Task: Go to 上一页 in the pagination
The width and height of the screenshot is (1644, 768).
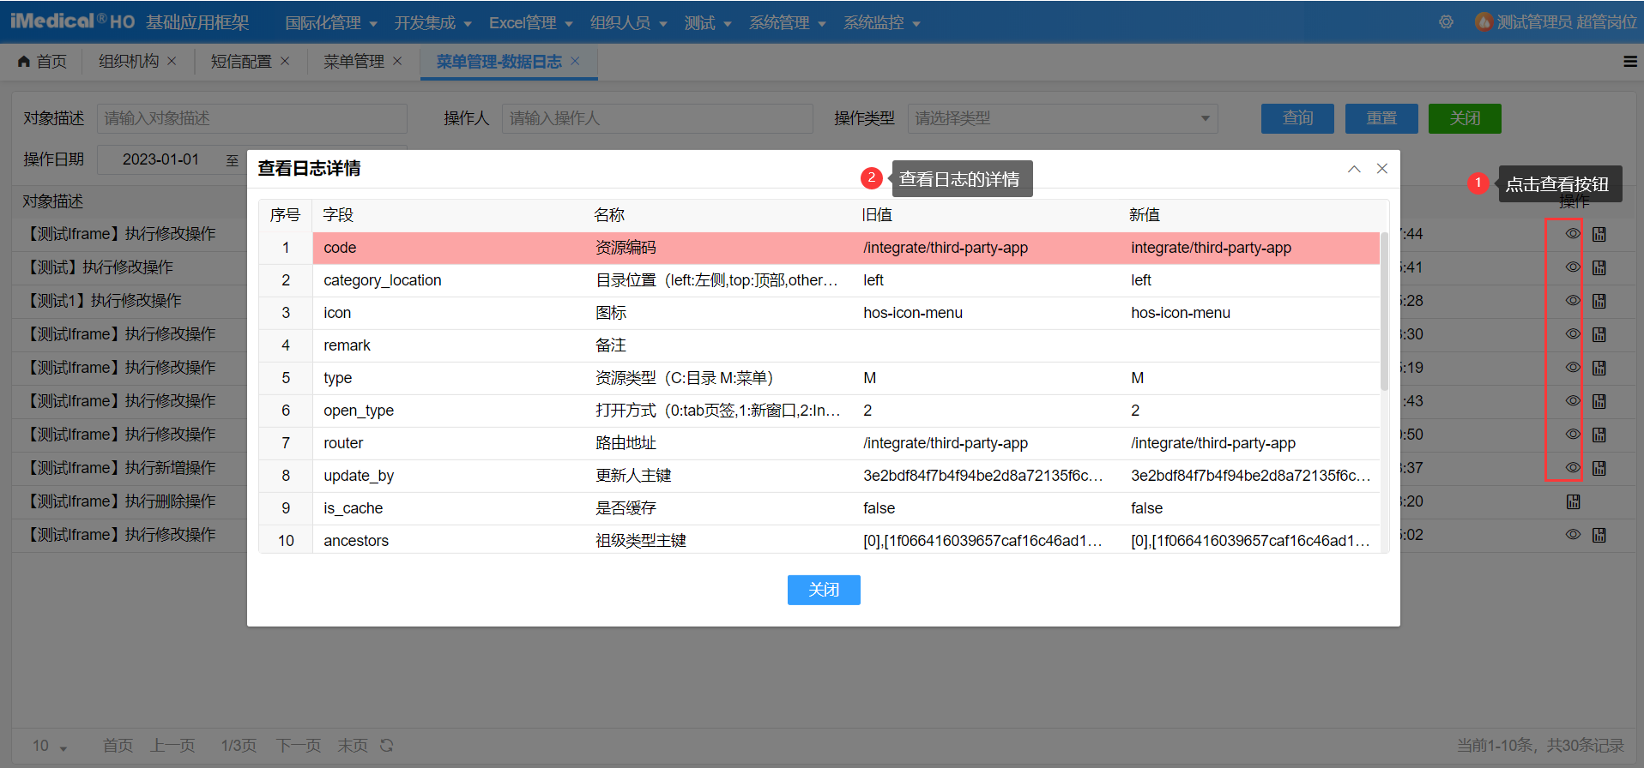Action: coord(173,746)
